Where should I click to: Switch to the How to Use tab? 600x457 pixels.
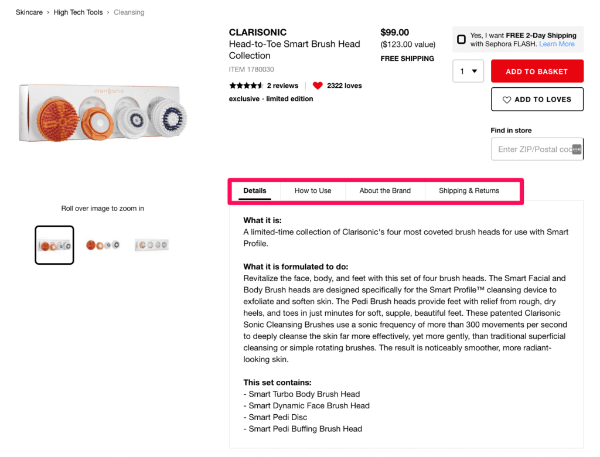pos(313,190)
